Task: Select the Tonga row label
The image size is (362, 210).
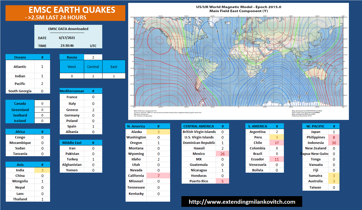Action: pyautogui.click(x=316, y=159)
